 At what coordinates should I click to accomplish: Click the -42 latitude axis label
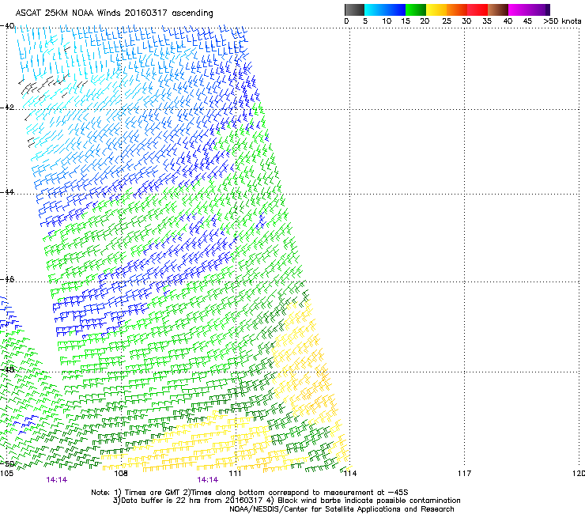[x=7, y=107]
